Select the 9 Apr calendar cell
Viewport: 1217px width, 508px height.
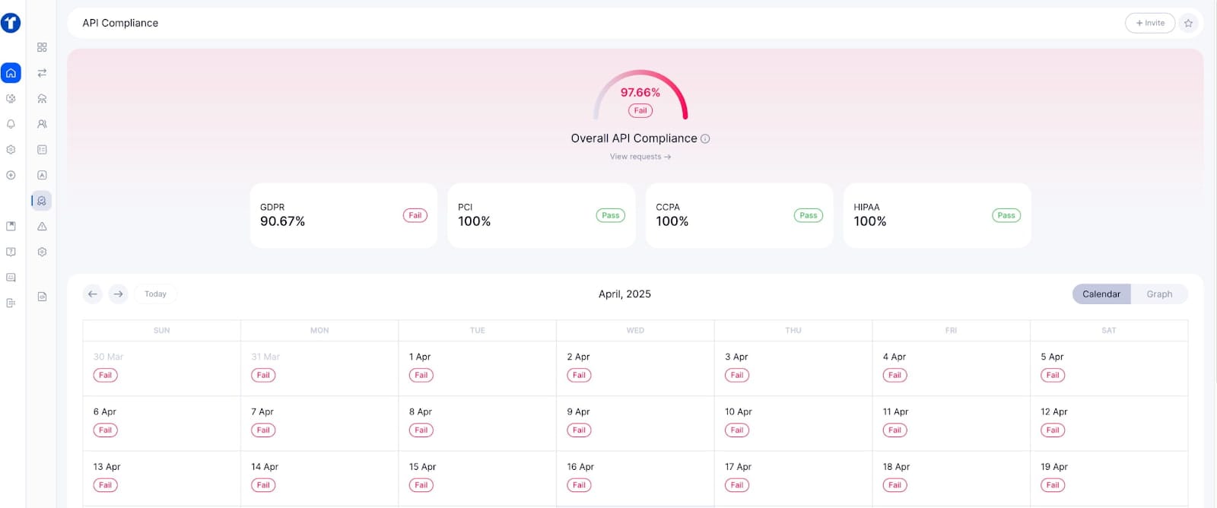coord(635,424)
